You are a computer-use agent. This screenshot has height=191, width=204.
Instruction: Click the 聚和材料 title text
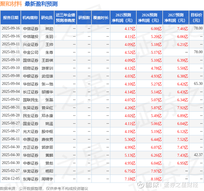tap(11, 4)
